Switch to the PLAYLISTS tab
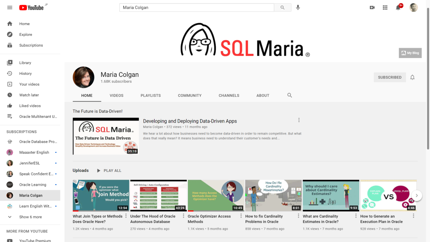Screen dimensions: 430x242 pyautogui.click(x=150, y=96)
